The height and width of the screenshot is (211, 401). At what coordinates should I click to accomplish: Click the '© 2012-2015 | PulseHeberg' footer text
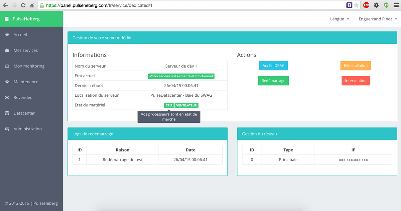31,203
